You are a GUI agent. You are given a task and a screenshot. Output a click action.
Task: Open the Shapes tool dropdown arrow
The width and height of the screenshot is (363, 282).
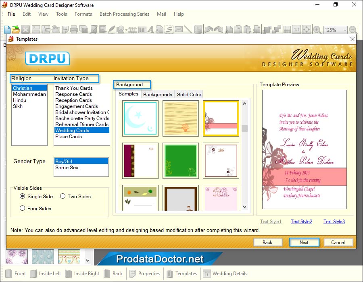[126, 30]
